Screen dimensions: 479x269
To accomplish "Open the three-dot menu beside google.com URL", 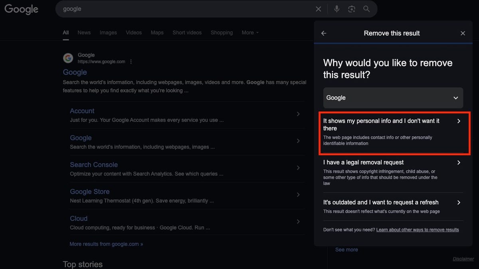I will point(131,62).
